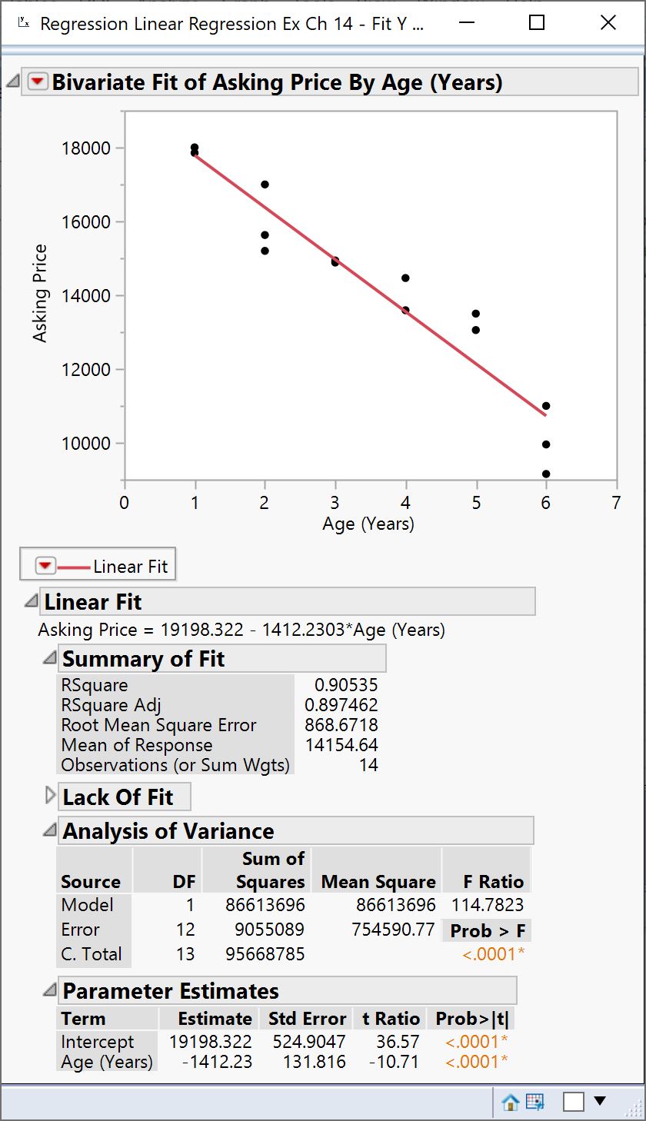Collapse the Bivariate Fit outline section
Image resolution: width=646 pixels, height=1121 pixels.
coord(13,81)
